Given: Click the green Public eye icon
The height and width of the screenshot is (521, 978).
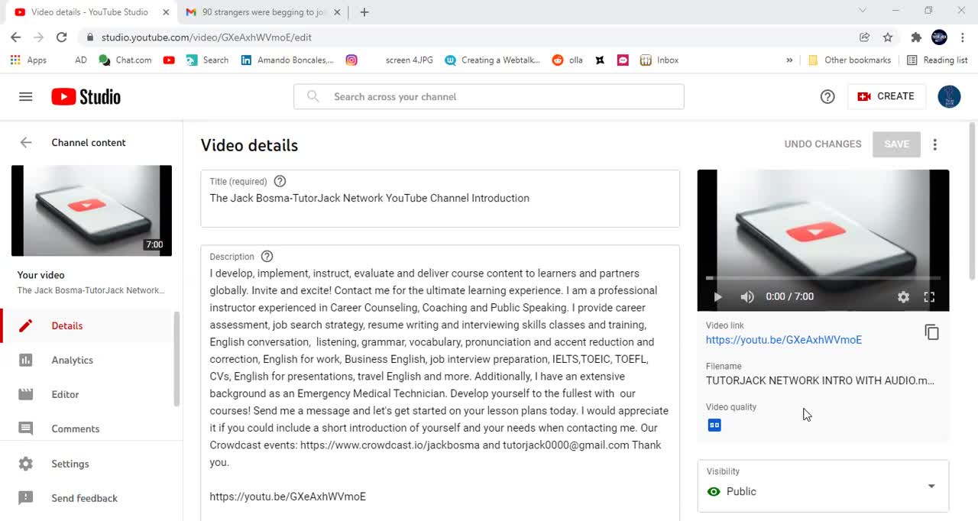Looking at the screenshot, I should [x=714, y=492].
